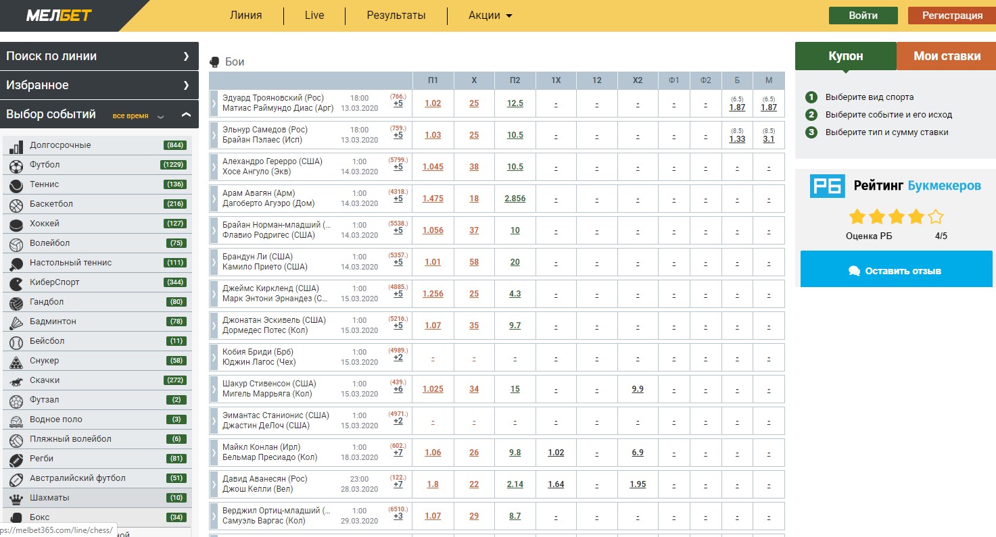Click the long-term bets chart icon
Screen dimensions: 996x537
pyautogui.click(x=16, y=145)
